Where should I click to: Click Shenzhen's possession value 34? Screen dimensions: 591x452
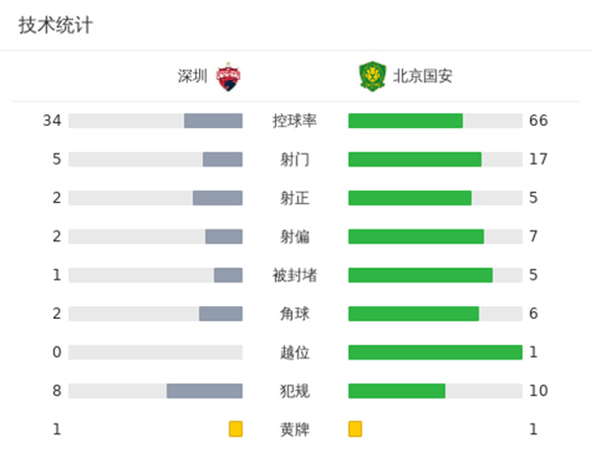pyautogui.click(x=52, y=121)
